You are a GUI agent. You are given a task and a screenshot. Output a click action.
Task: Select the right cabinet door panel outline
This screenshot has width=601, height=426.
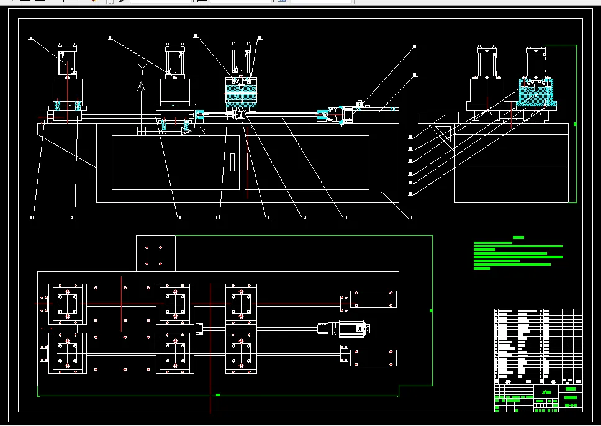(307, 163)
